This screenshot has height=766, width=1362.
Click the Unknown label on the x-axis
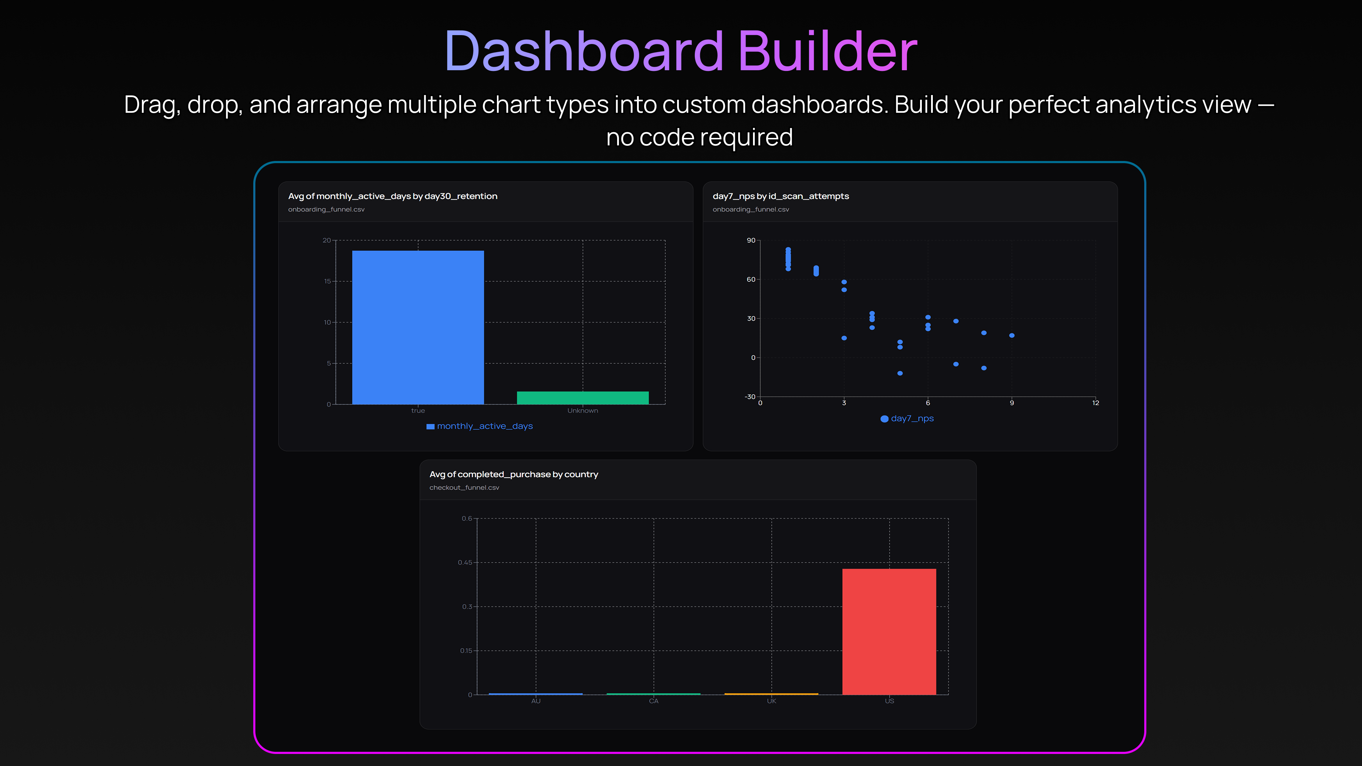pyautogui.click(x=582, y=410)
